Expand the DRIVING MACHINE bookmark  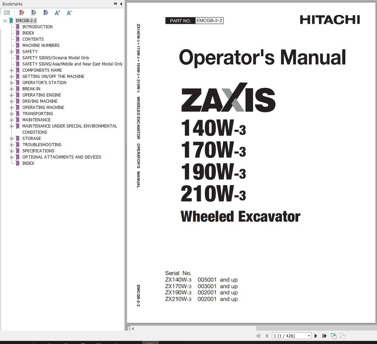[11, 101]
